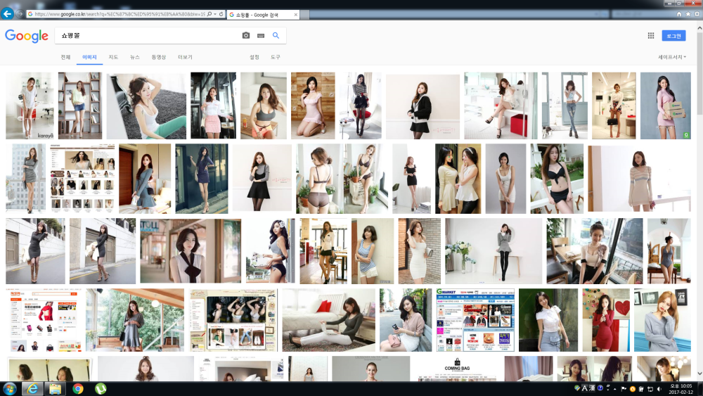Click the blue 로그인 button
This screenshot has width=703, height=396.
point(673,36)
